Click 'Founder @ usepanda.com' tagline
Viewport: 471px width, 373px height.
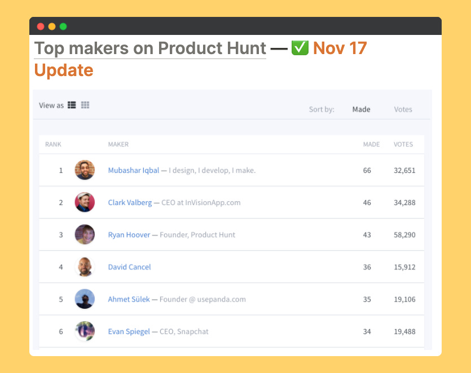(x=203, y=299)
